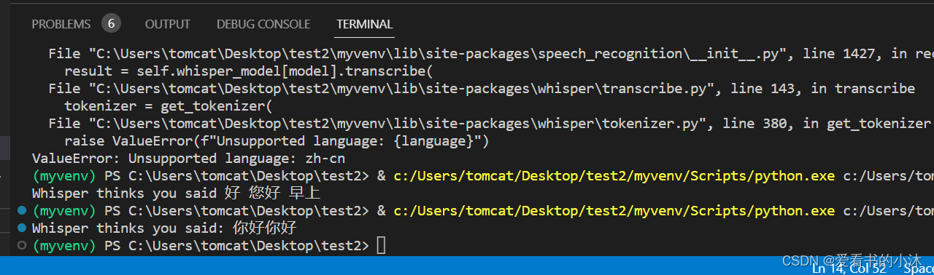Select the TERMINAL tab
This screenshot has height=275, width=934.
(365, 24)
